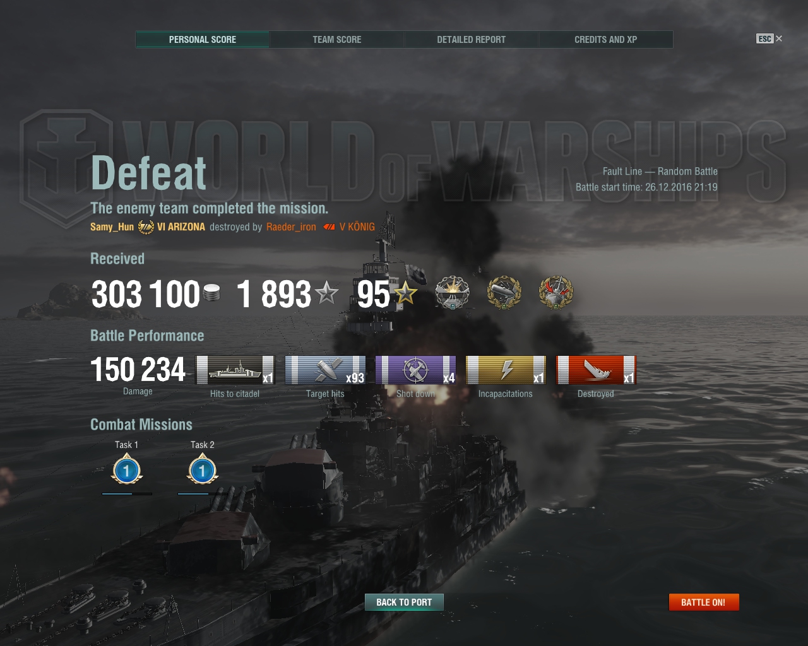
Task: Click the Task 1 combat mission badge
Action: pos(127,471)
